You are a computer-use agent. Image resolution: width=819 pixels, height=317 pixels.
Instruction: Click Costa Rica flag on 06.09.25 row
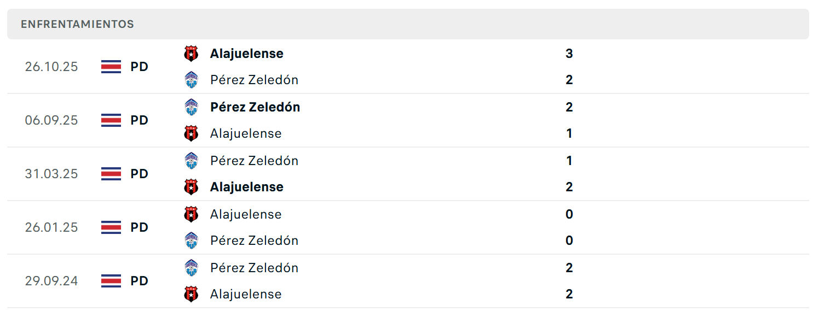click(x=111, y=120)
